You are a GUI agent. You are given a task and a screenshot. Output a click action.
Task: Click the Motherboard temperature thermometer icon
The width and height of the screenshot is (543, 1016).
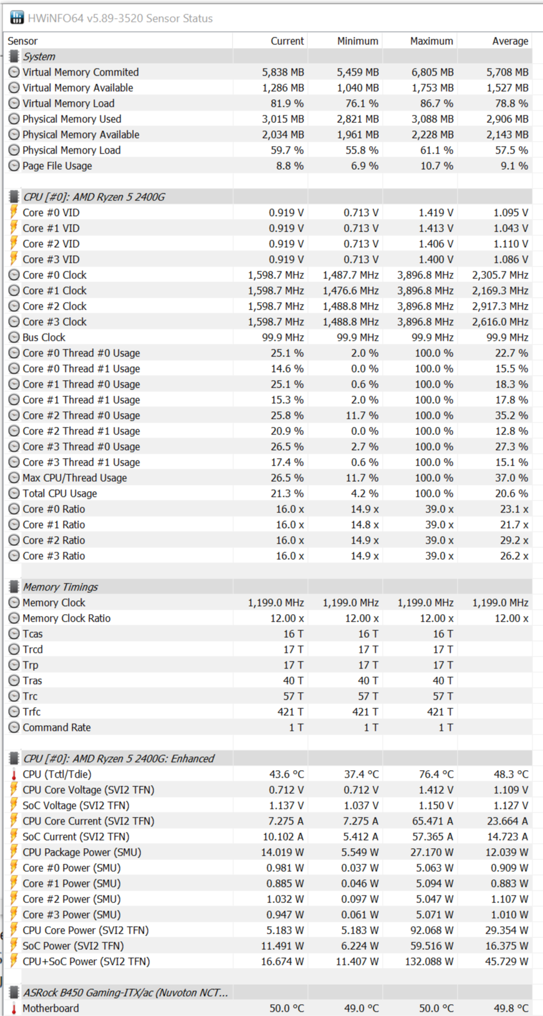click(14, 1009)
